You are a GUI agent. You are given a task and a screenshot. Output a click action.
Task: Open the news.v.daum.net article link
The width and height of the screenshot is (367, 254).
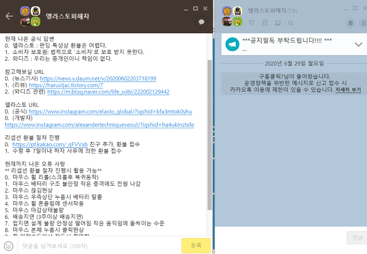click(98, 79)
